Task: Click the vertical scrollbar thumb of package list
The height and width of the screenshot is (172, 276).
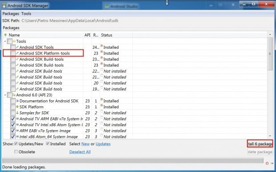Action: [x=270, y=53]
